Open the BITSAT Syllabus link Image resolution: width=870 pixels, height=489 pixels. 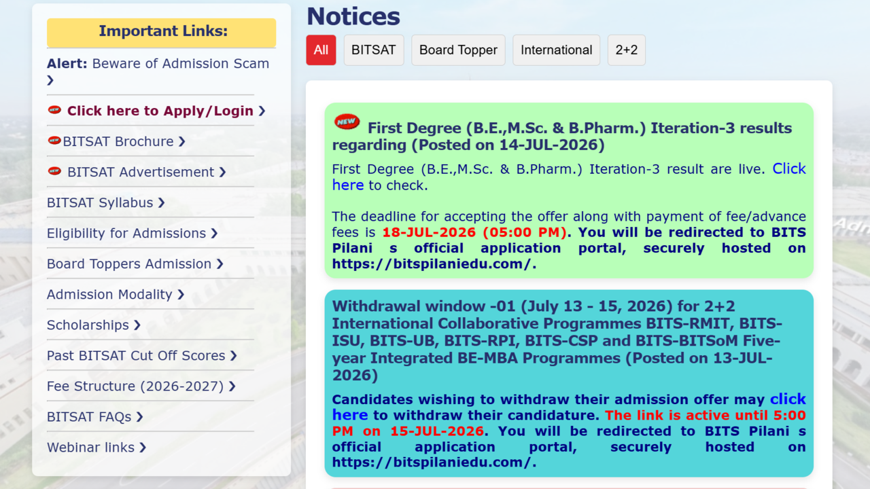coord(100,202)
